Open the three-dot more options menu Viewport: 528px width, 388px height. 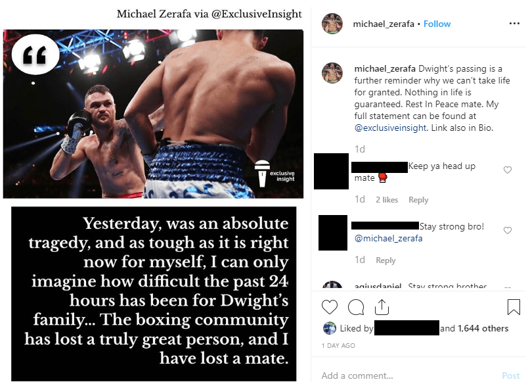[514, 23]
